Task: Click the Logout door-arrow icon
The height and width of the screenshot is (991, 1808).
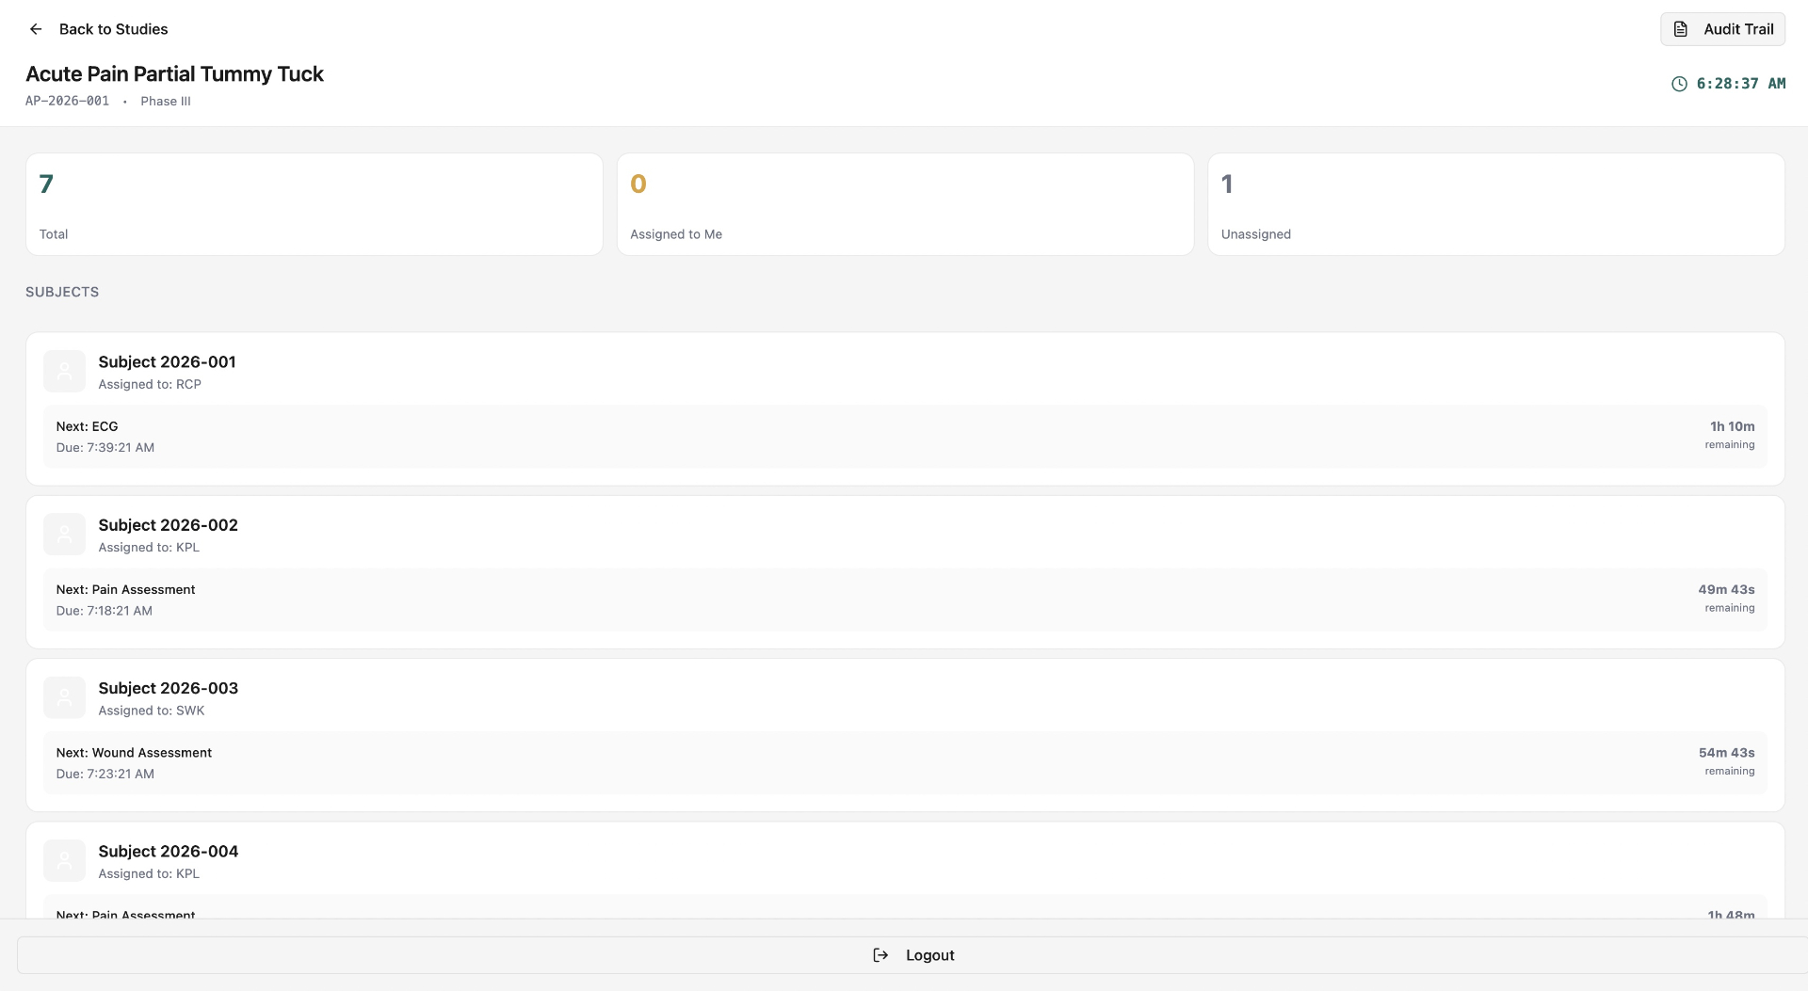Action: pos(880,955)
